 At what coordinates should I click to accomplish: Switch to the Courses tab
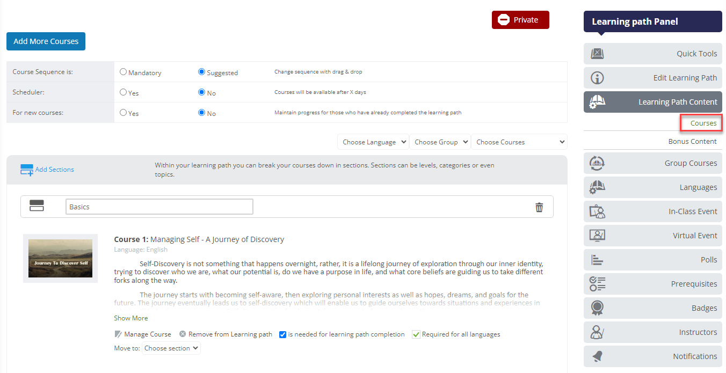701,122
